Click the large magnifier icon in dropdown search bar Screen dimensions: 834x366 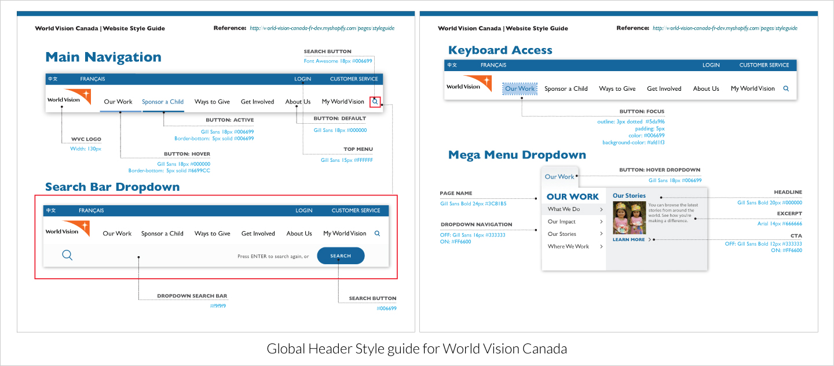coord(67,255)
